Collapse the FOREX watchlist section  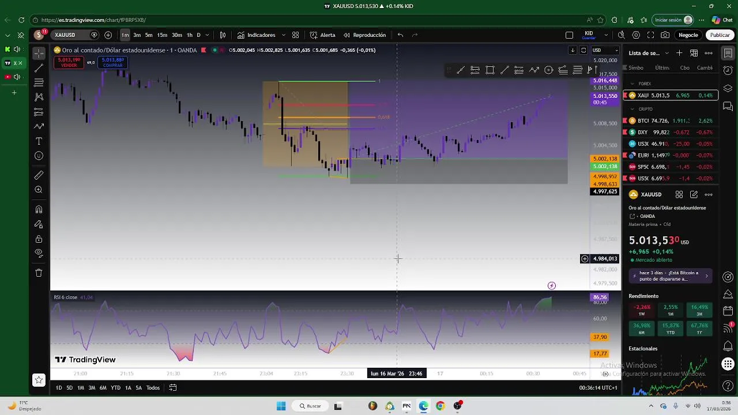[x=632, y=84]
